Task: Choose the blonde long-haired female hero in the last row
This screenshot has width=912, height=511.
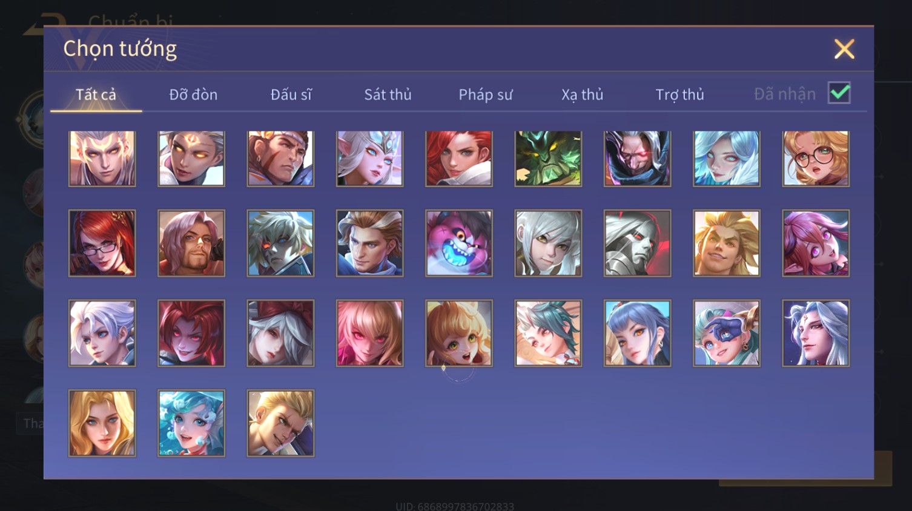Action: 102,423
